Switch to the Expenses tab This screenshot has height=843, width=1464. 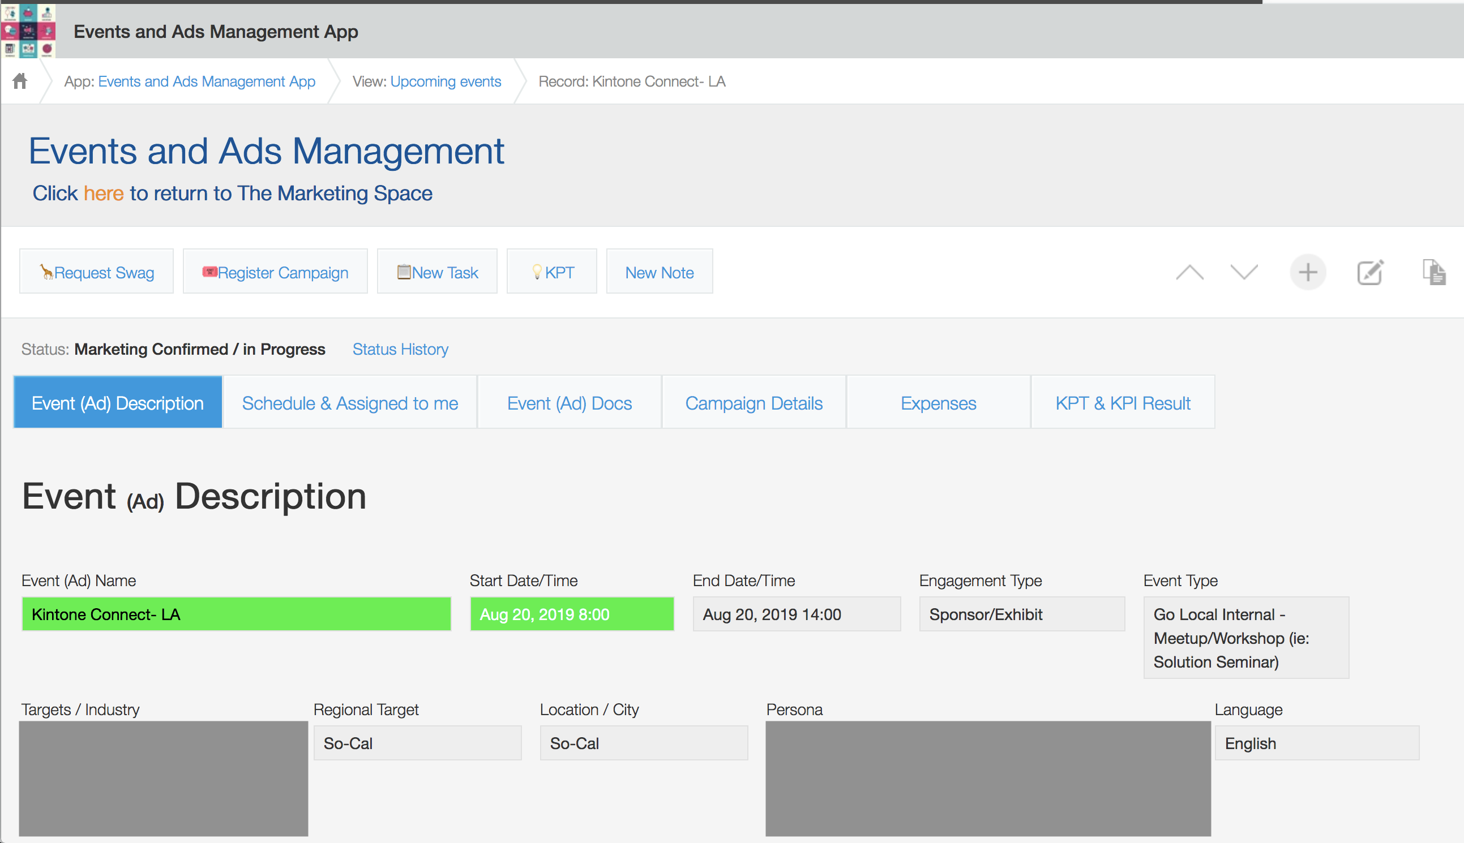pyautogui.click(x=938, y=403)
